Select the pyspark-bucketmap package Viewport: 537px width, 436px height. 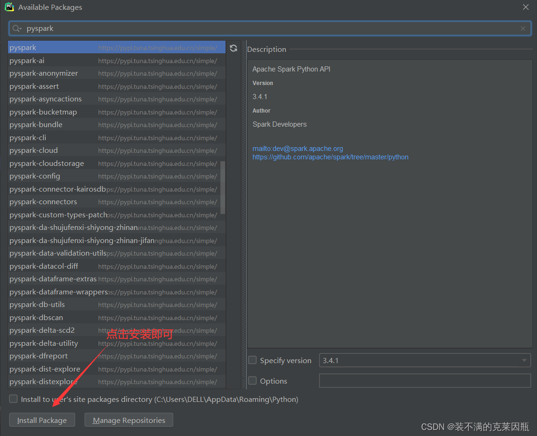coord(116,112)
